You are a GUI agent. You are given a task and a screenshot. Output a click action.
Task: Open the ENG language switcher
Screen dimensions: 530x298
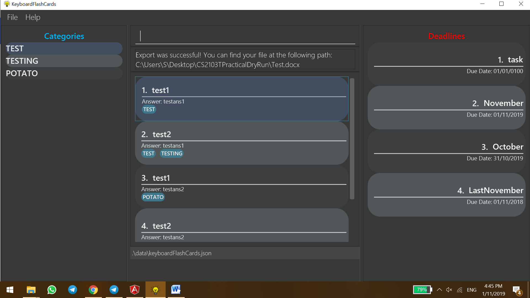[472, 290]
